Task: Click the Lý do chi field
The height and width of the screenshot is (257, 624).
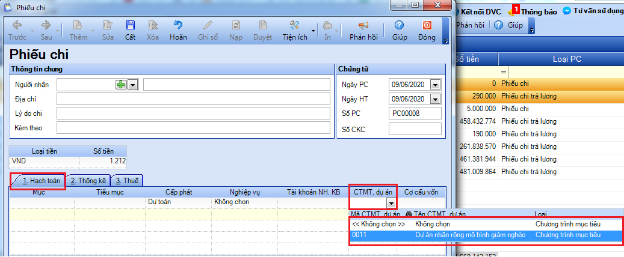Action: [x=193, y=113]
